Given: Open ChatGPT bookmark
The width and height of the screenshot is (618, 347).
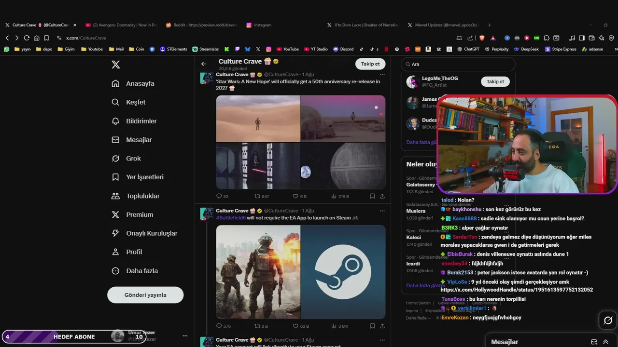Looking at the screenshot, I should coord(468,49).
